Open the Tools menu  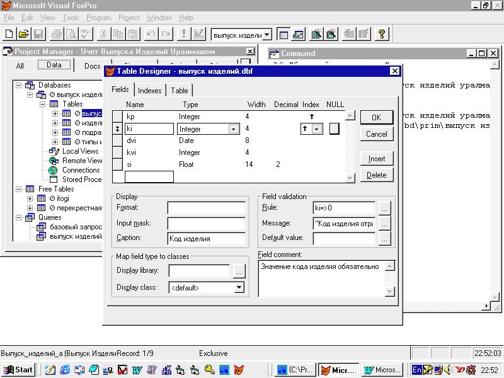[71, 18]
